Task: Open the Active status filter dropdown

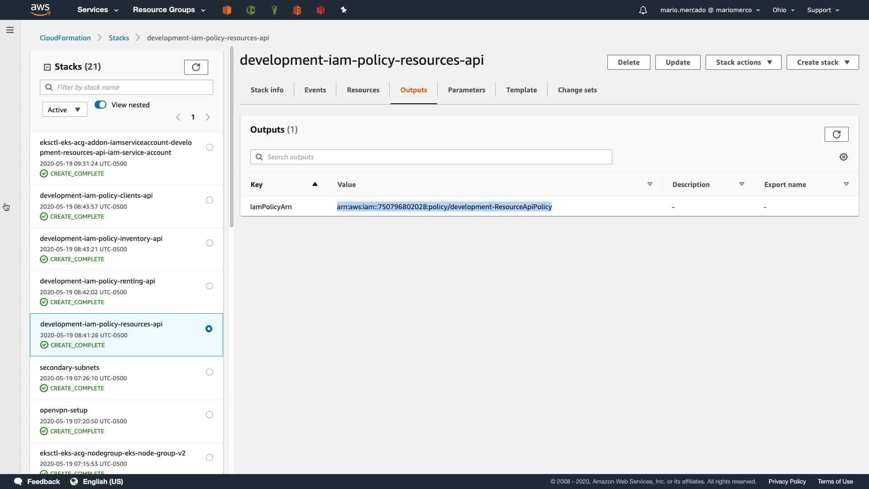Action: coord(64,110)
